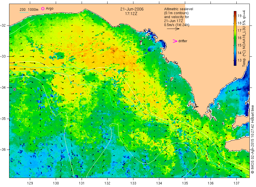The image size is (256, 187).
Task: Click the longitude axis label 134
Action: point(159,183)
